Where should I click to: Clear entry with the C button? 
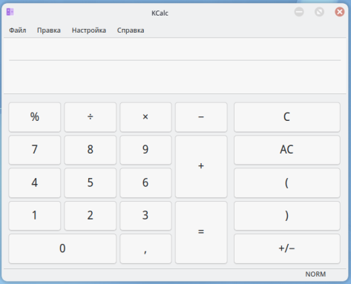pos(287,117)
